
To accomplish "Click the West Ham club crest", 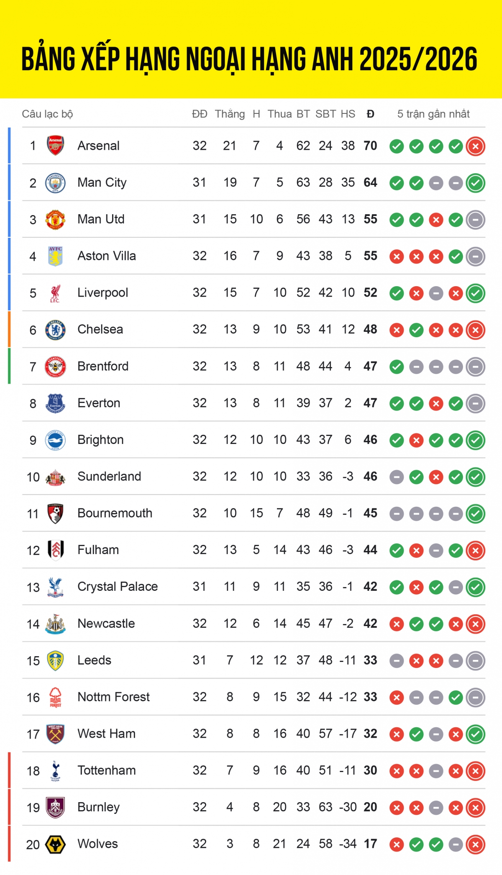I will click(x=55, y=734).
